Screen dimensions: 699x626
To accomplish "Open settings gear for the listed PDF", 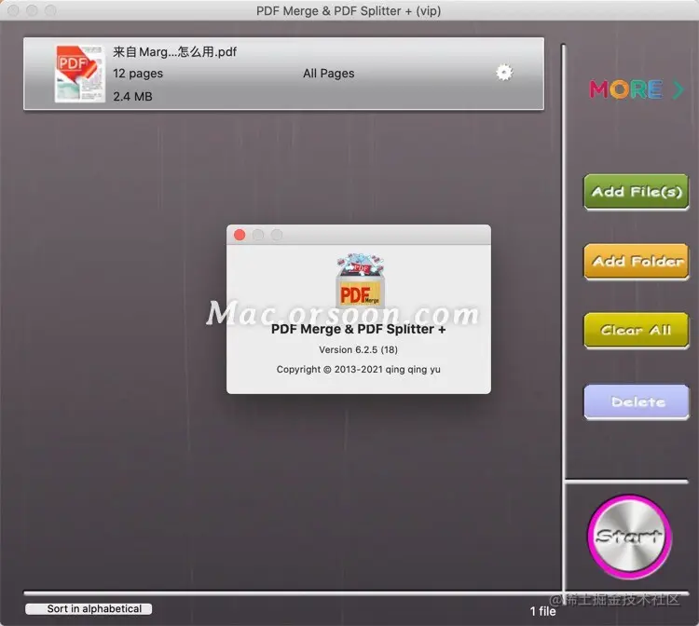I will 504,73.
